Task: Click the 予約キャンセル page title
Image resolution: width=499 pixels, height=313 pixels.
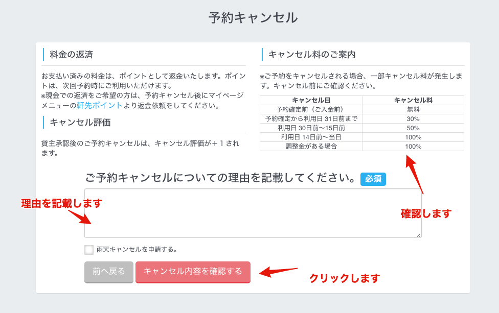Action: click(253, 17)
